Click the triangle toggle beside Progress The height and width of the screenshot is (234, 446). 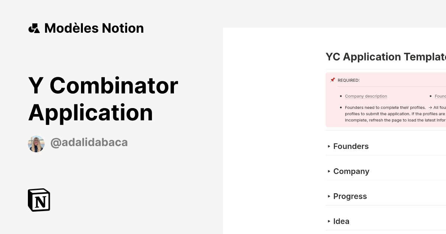tap(329, 196)
